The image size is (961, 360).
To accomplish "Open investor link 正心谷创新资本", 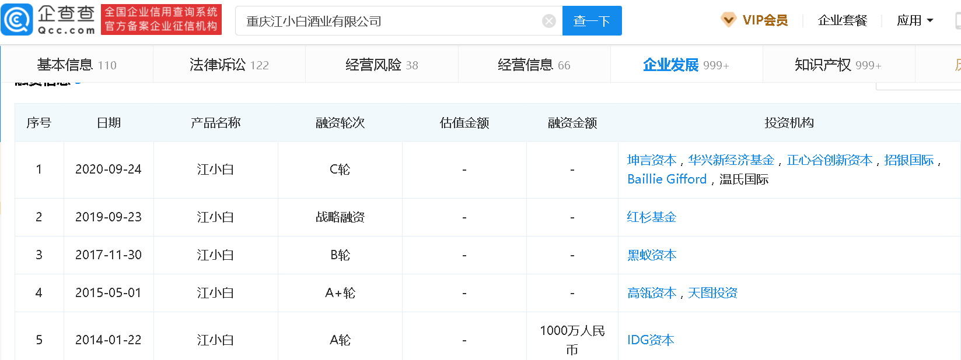I will coord(830,160).
